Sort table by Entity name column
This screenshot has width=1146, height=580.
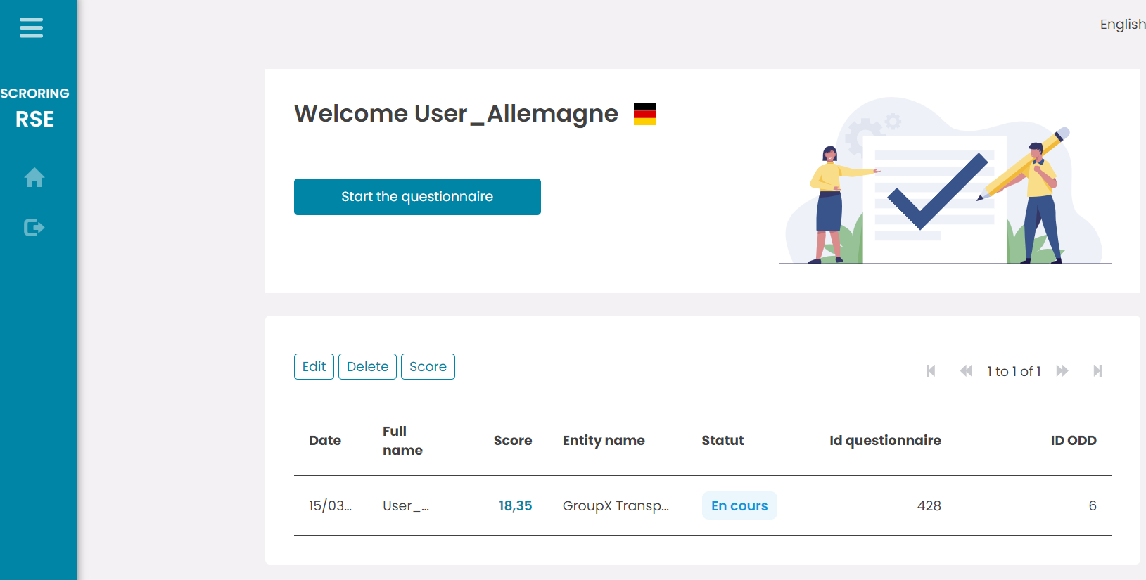pos(604,441)
